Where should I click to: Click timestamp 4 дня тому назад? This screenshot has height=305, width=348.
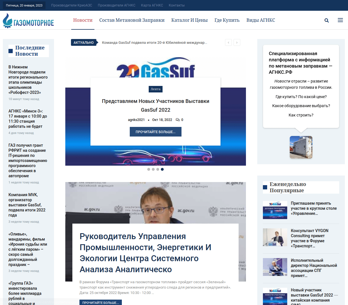[x=21, y=133]
